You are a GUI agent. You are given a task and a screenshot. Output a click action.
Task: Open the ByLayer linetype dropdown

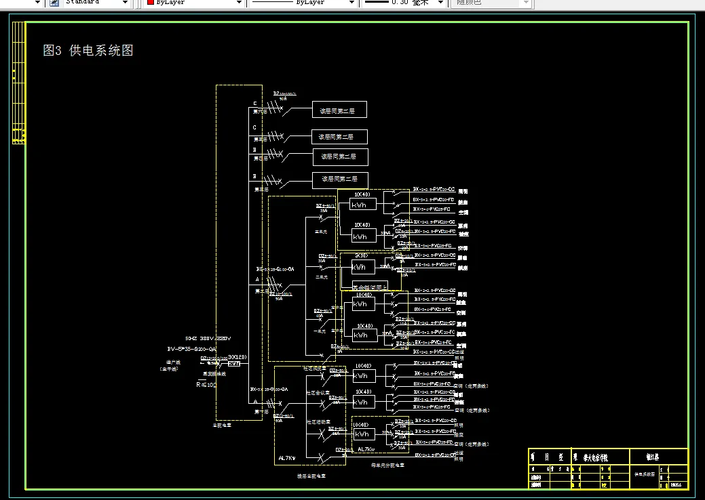[x=351, y=3]
